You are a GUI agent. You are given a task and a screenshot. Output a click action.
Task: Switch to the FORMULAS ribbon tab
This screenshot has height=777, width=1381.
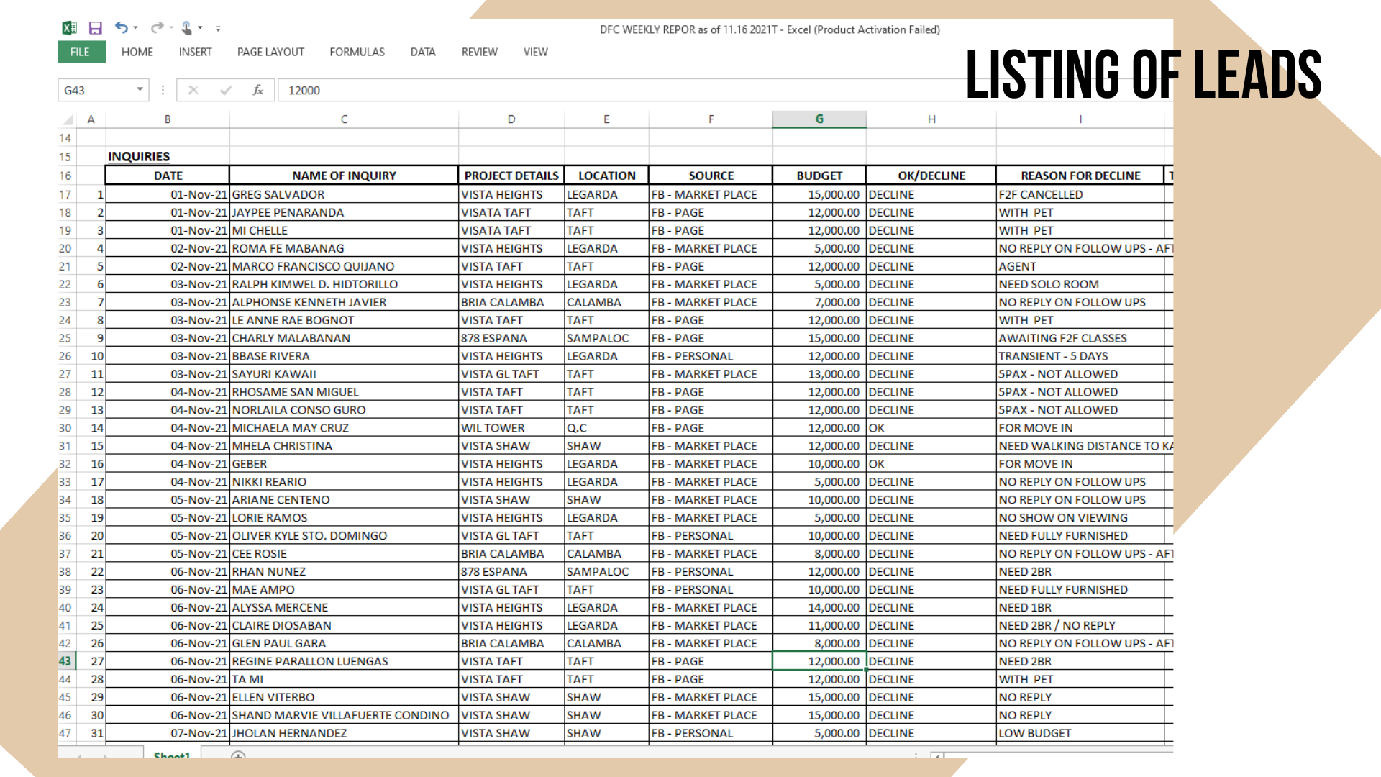point(357,52)
